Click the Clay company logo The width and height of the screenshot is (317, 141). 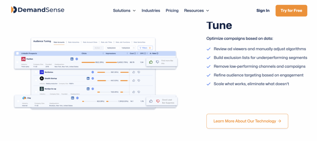pyautogui.click(x=24, y=98)
